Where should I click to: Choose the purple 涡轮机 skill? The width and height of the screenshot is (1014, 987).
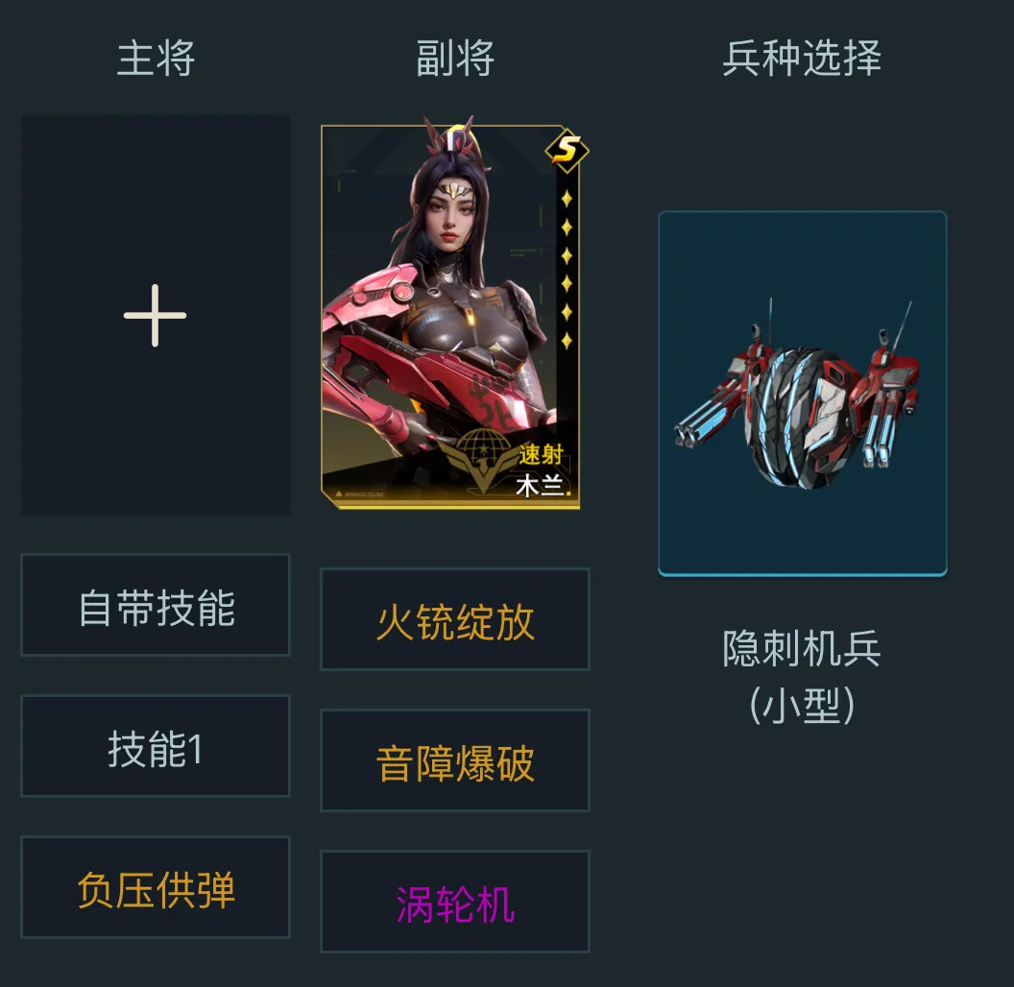[x=455, y=901]
